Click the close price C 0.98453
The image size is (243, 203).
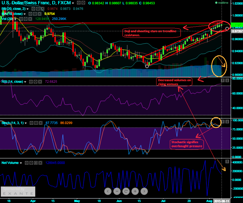pos(147,3)
